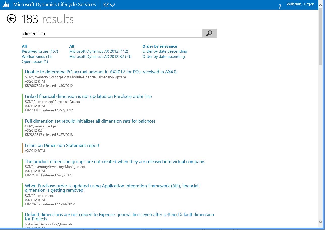Click the magnifier search button

(x=209, y=33)
